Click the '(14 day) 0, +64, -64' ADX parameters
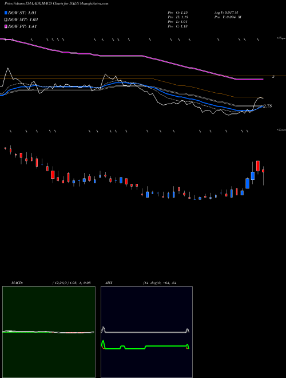Screen dimensions: 286x378 [x=160, y=283]
